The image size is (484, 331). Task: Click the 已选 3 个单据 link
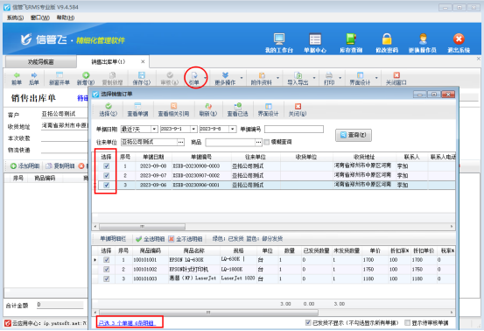(x=127, y=323)
